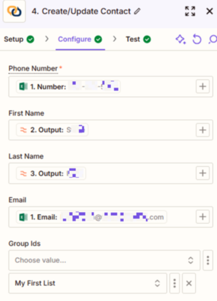Click the 1. Number pill in Phone field
The width and height of the screenshot is (217, 301).
(68, 87)
